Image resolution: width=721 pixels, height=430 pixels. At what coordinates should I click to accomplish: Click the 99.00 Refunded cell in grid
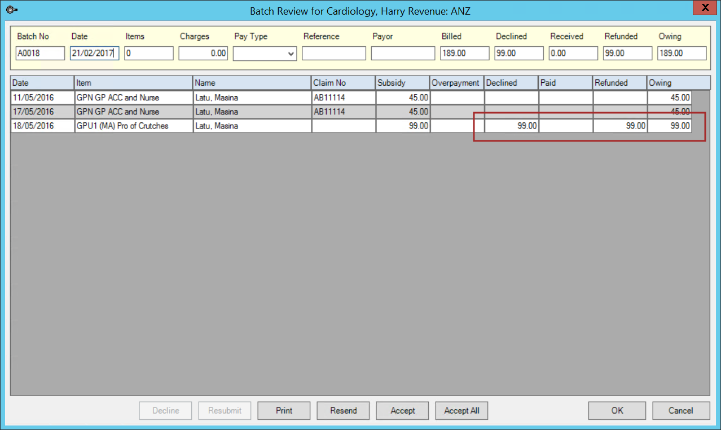619,126
